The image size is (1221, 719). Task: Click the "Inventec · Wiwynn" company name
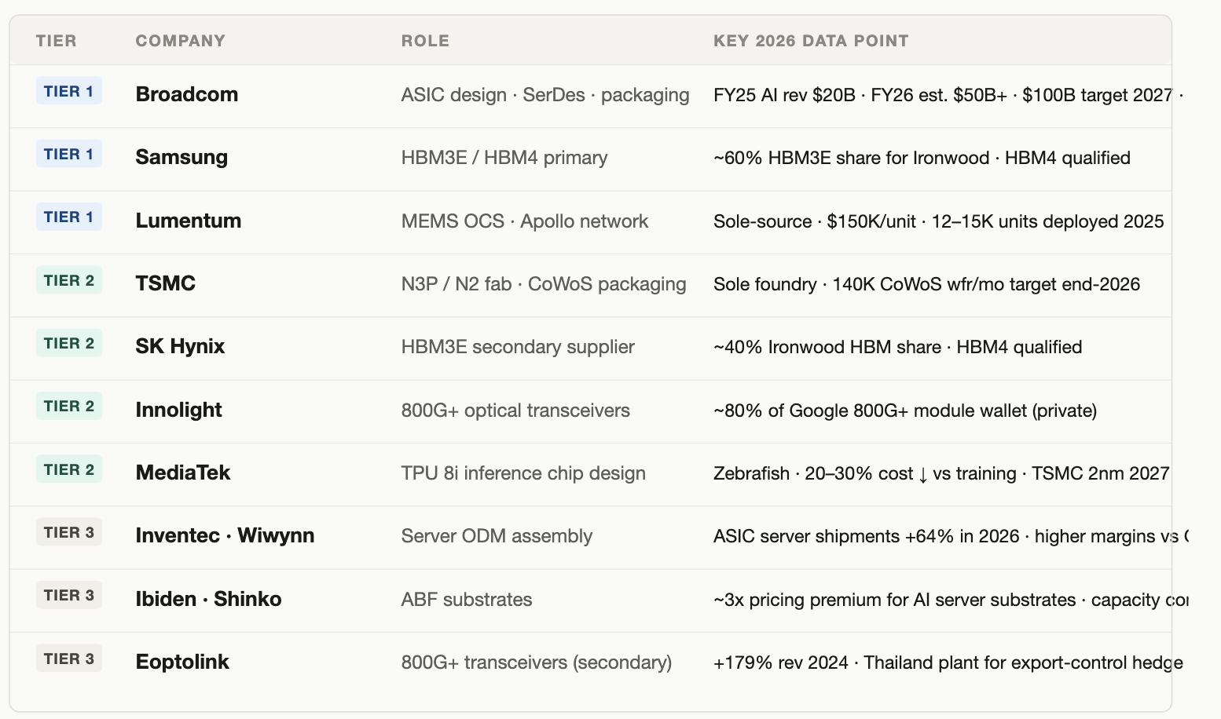225,535
